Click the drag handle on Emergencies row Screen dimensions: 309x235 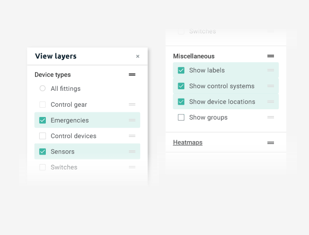[x=132, y=120]
